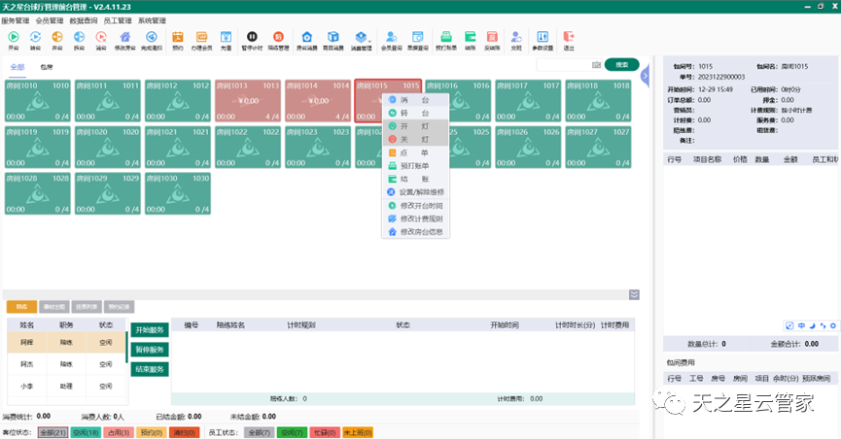Click the room search input field

(x=564, y=65)
